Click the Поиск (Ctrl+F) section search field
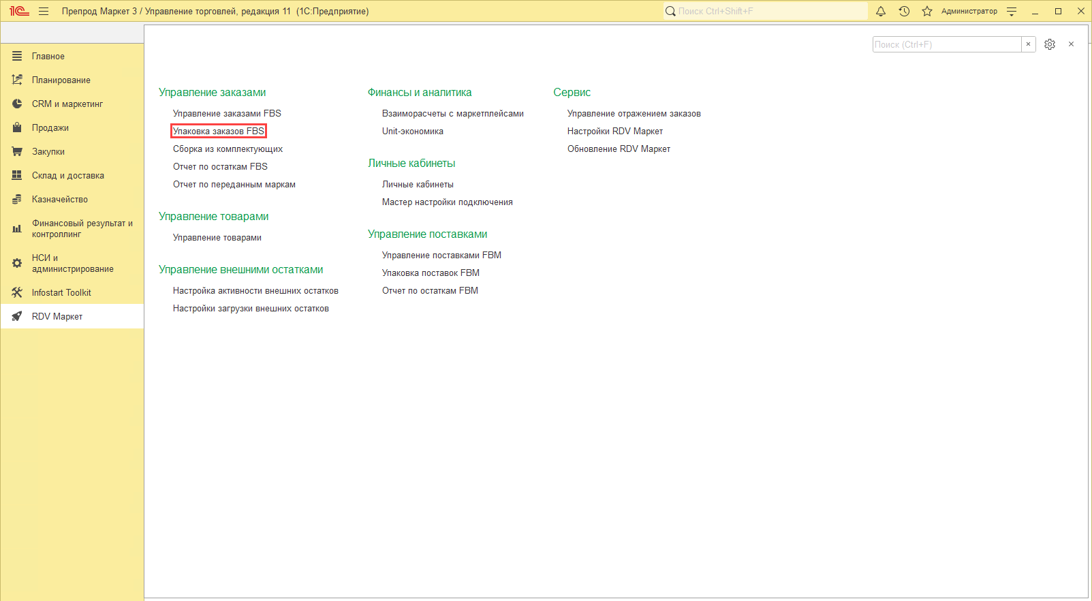 (x=946, y=44)
